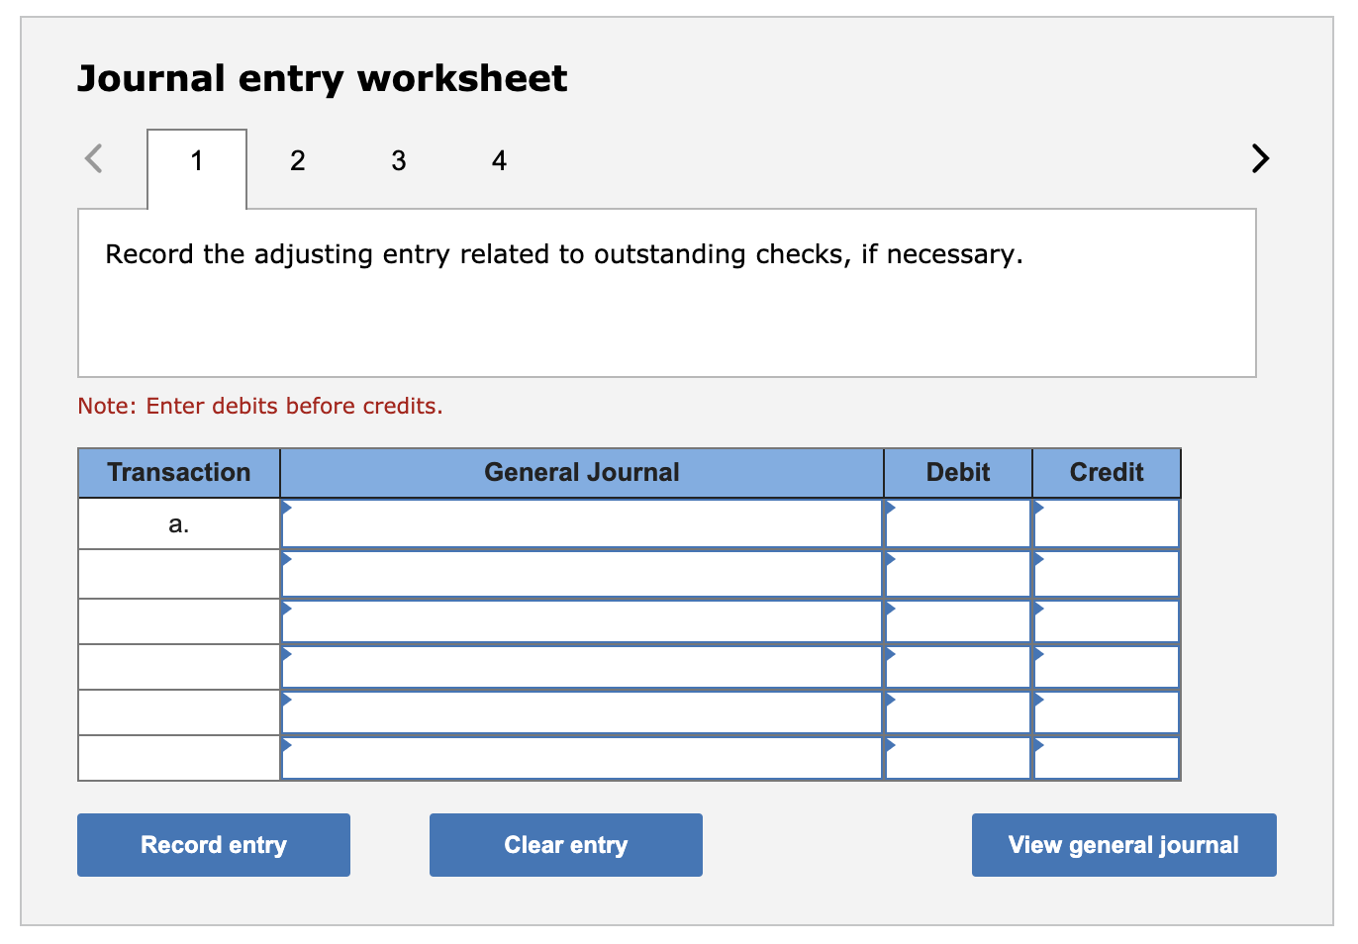This screenshot has height=944, width=1358.
Task: Open View general journal
Action: [1123, 844]
